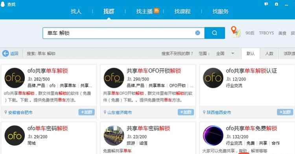Image resolution: width=295 pixels, height=154 pixels.
Task: Click the 12/200 member count
Action: 239,79
